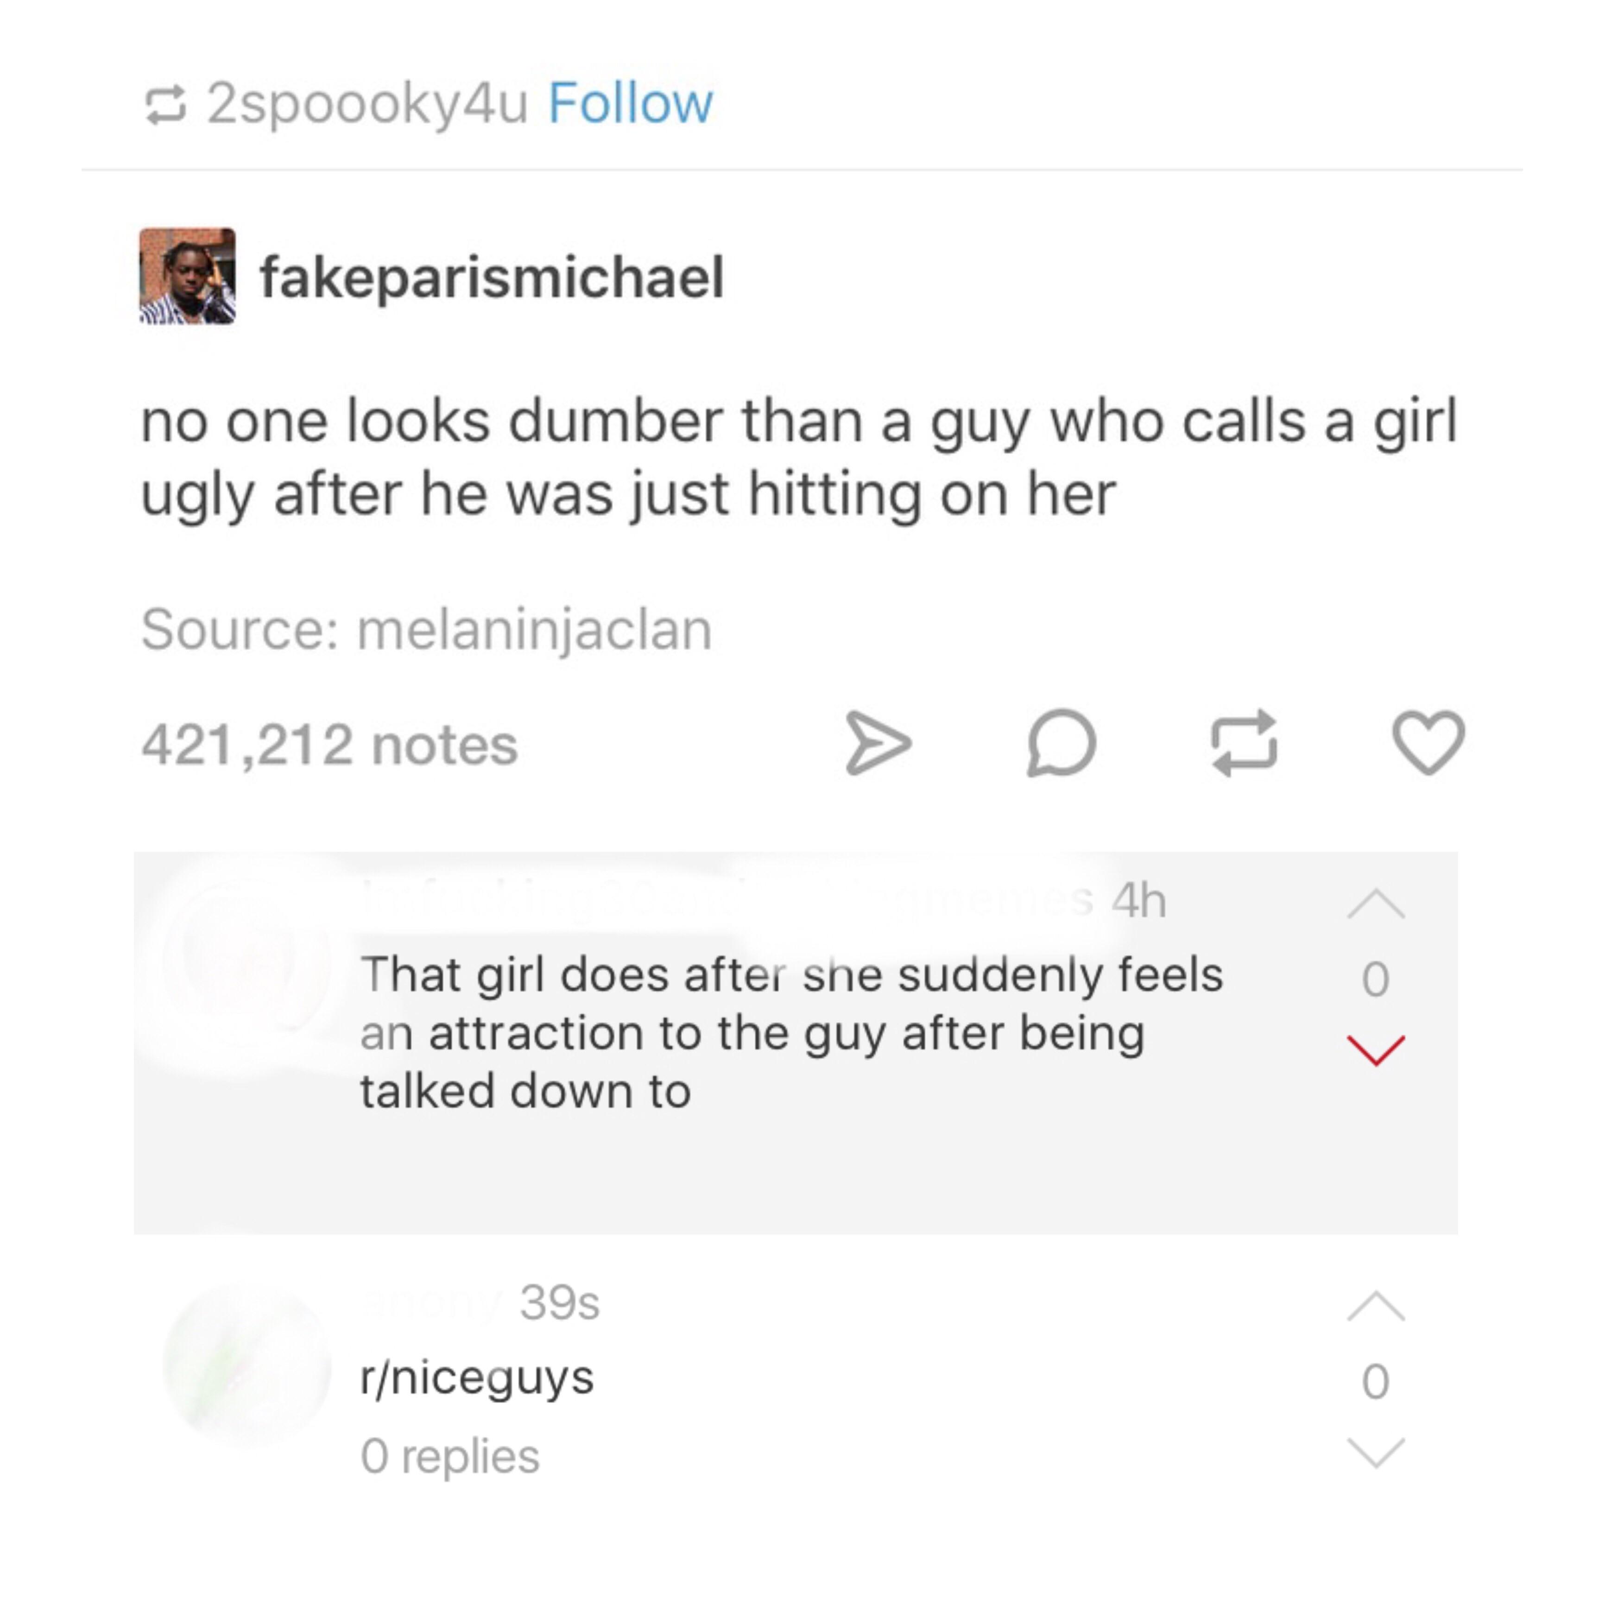1605x1605 pixels.
Task: Upvote the r/niceguys comment
Action: 1376,1306
